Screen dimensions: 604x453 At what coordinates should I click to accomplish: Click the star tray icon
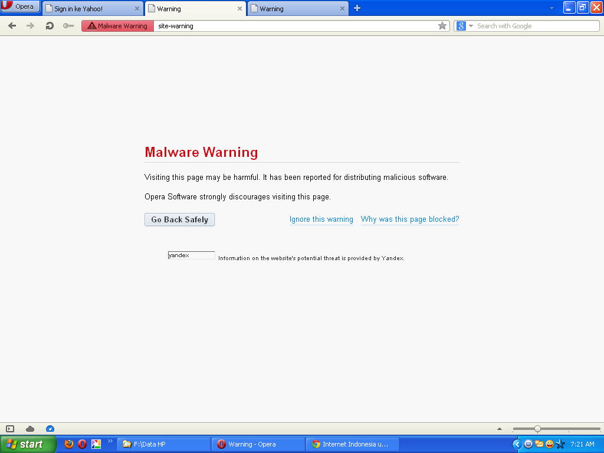(560, 444)
